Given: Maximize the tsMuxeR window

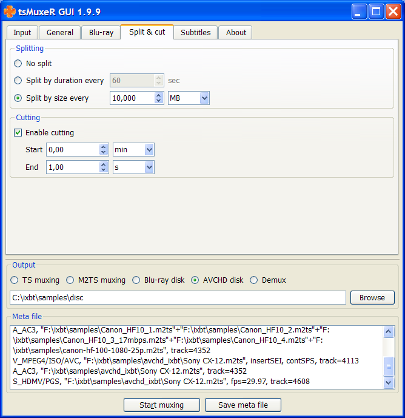Looking at the screenshot, I should coord(377,12).
